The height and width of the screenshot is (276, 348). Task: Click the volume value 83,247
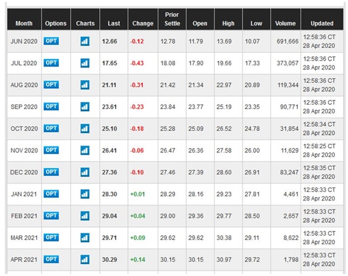[289, 172]
